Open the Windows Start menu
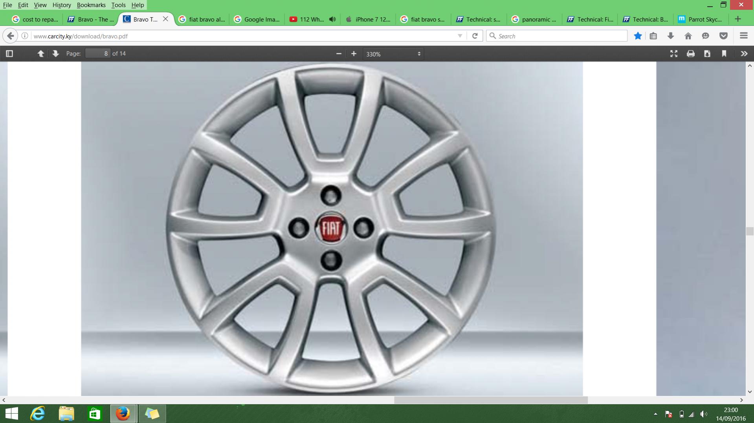The height and width of the screenshot is (423, 754). click(x=12, y=414)
